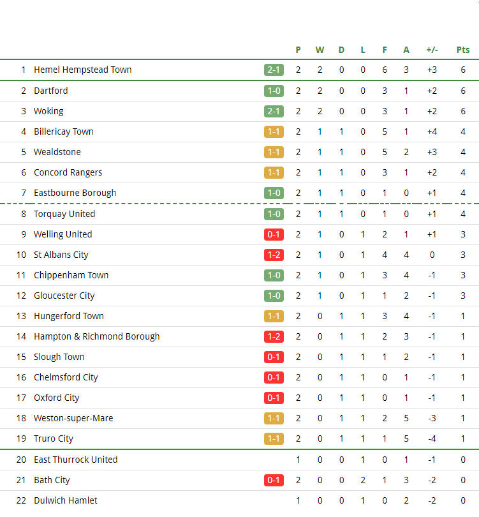Click Billericay Town's amber 1-1 badge
479x517 pixels.
[274, 132]
